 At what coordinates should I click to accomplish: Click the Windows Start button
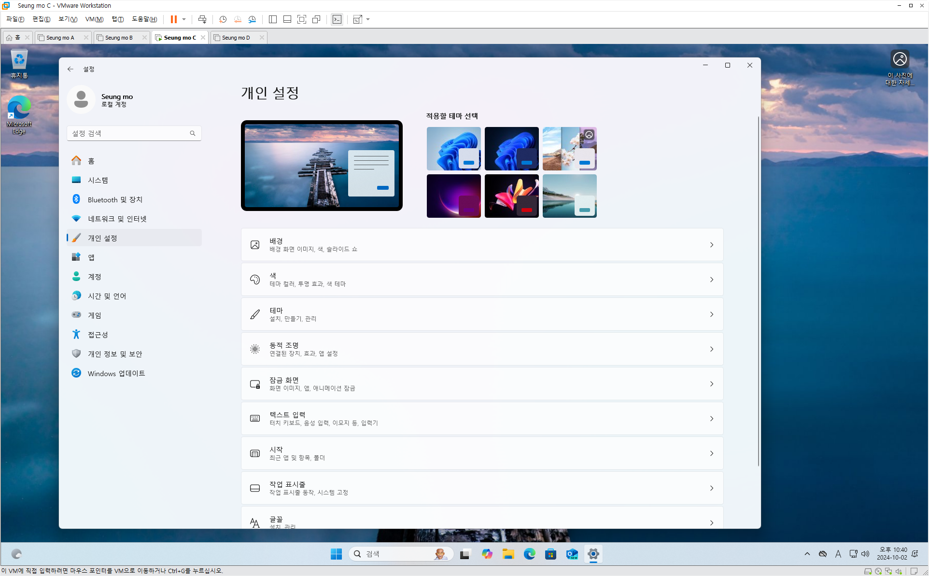336,554
